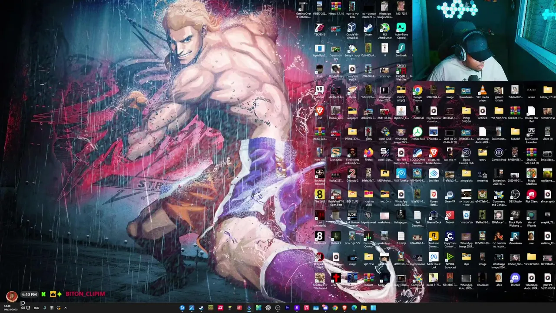Open the Riot Client desktop shortcut

pos(531,196)
